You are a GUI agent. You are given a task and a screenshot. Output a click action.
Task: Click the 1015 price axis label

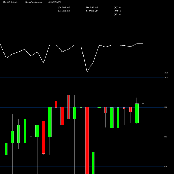coord(166,78)
